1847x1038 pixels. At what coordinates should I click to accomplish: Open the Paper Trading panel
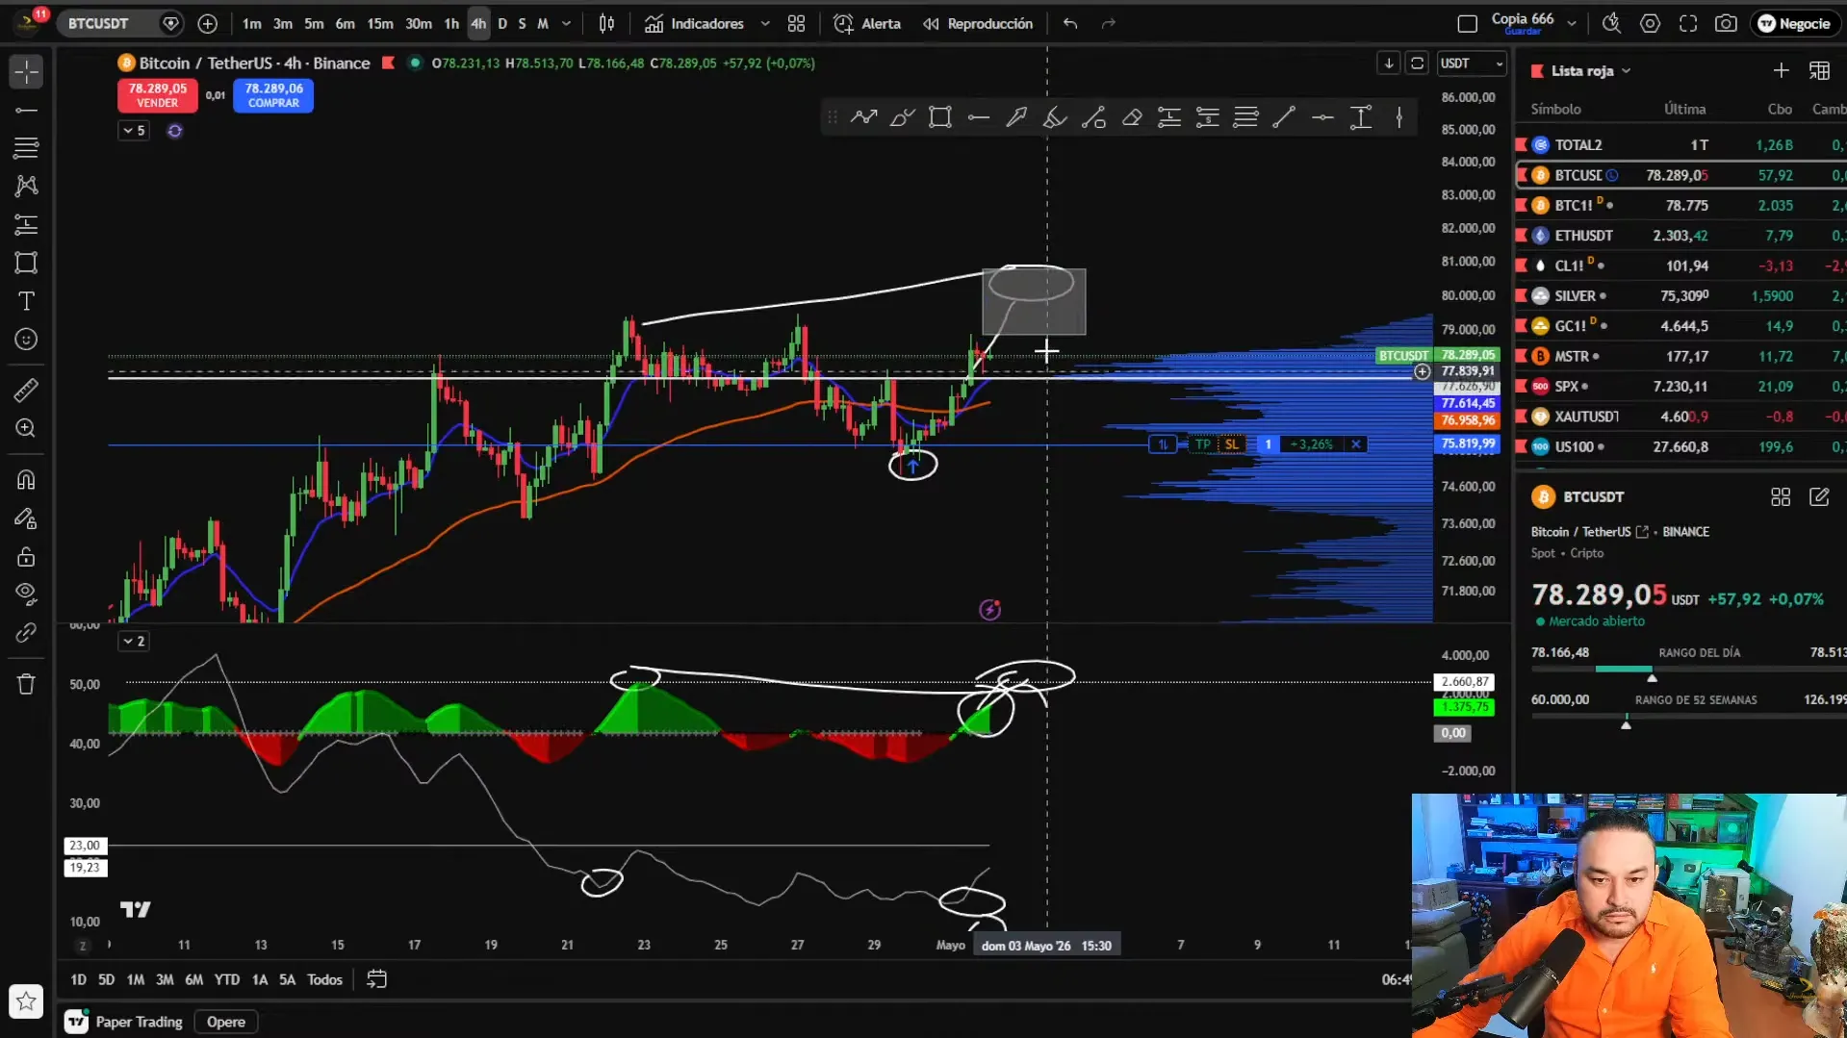pyautogui.click(x=125, y=1022)
